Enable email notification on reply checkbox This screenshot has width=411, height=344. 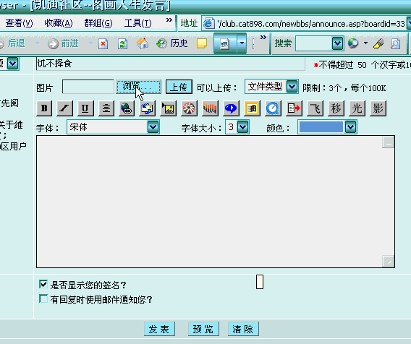[x=43, y=298]
